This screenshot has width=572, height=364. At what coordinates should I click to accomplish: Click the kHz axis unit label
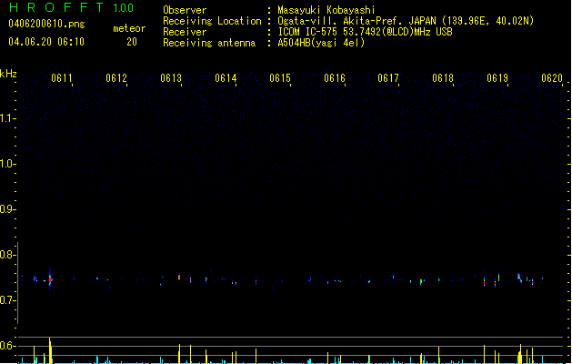[x=8, y=74]
